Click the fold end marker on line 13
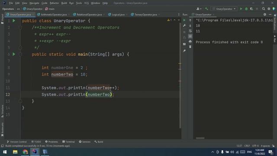277x156 pixels. [20, 101]
